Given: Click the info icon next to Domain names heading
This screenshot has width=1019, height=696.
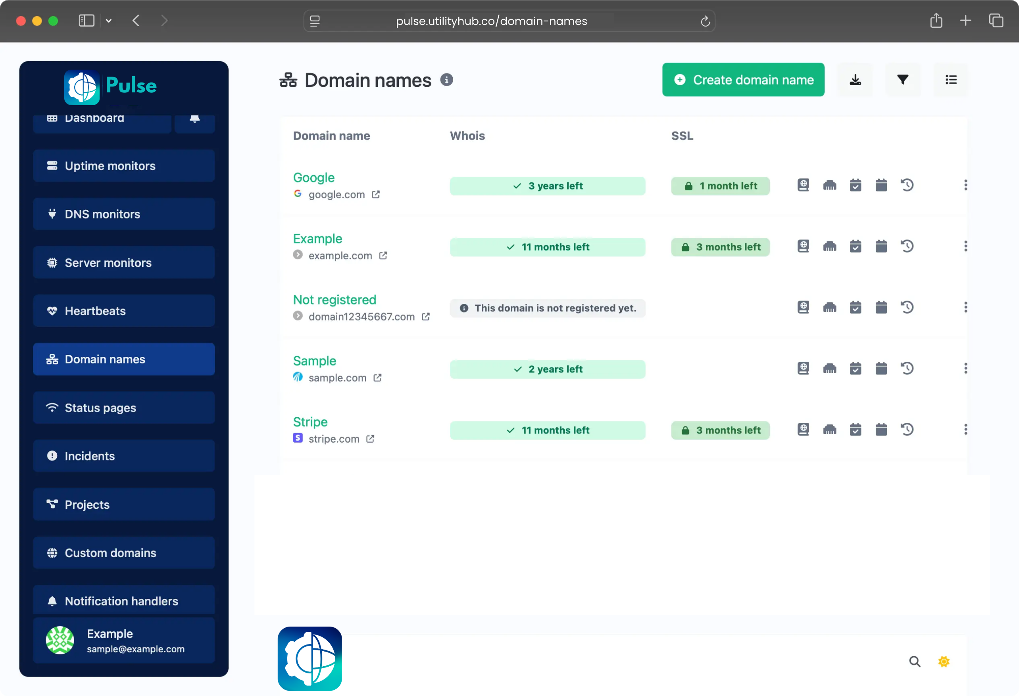Looking at the screenshot, I should 447,80.
